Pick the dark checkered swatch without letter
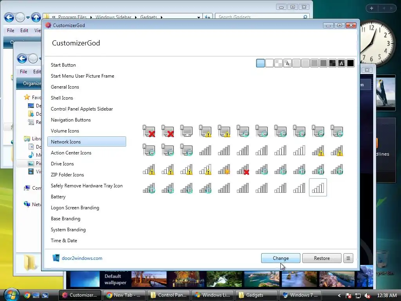 click(332, 63)
